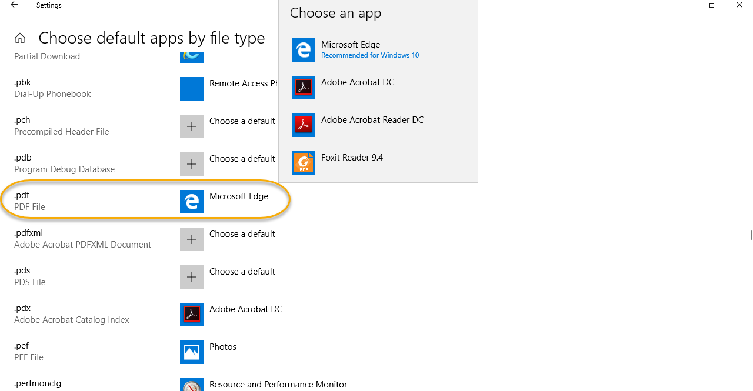Select Microsoft Edge in the app chooser
The height and width of the screenshot is (391, 753).
coord(378,50)
